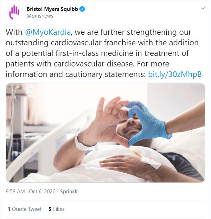Click the white wristband in the photo
211x219 pixels.
click(x=82, y=143)
